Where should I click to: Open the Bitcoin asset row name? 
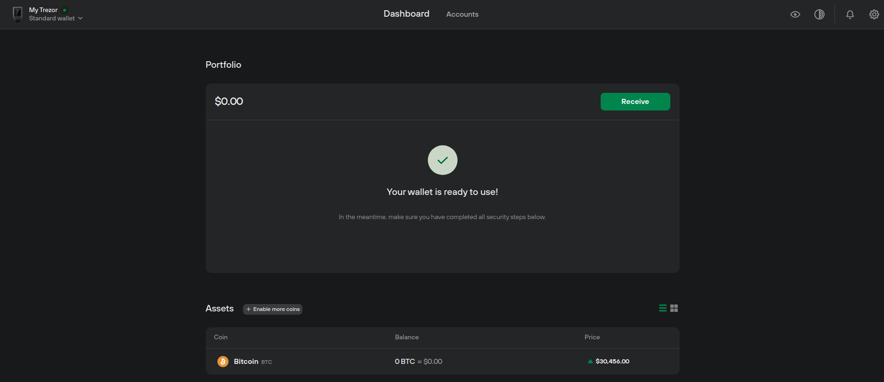point(246,362)
